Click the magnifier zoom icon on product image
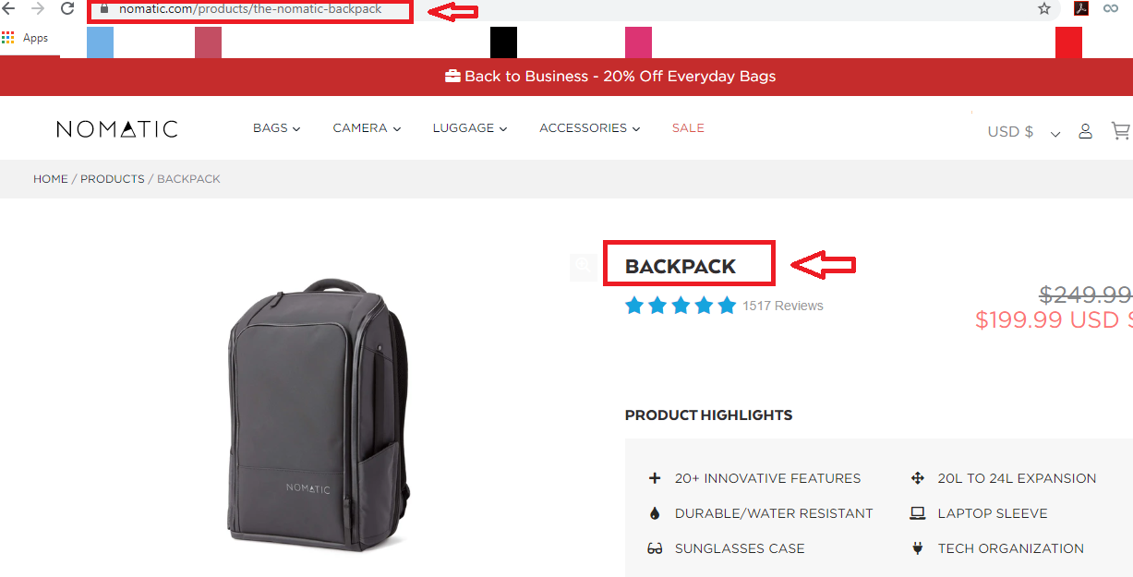This screenshot has height=577, width=1133. (583, 266)
